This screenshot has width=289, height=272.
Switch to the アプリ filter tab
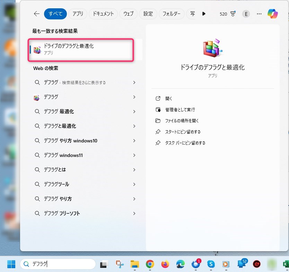coord(78,14)
